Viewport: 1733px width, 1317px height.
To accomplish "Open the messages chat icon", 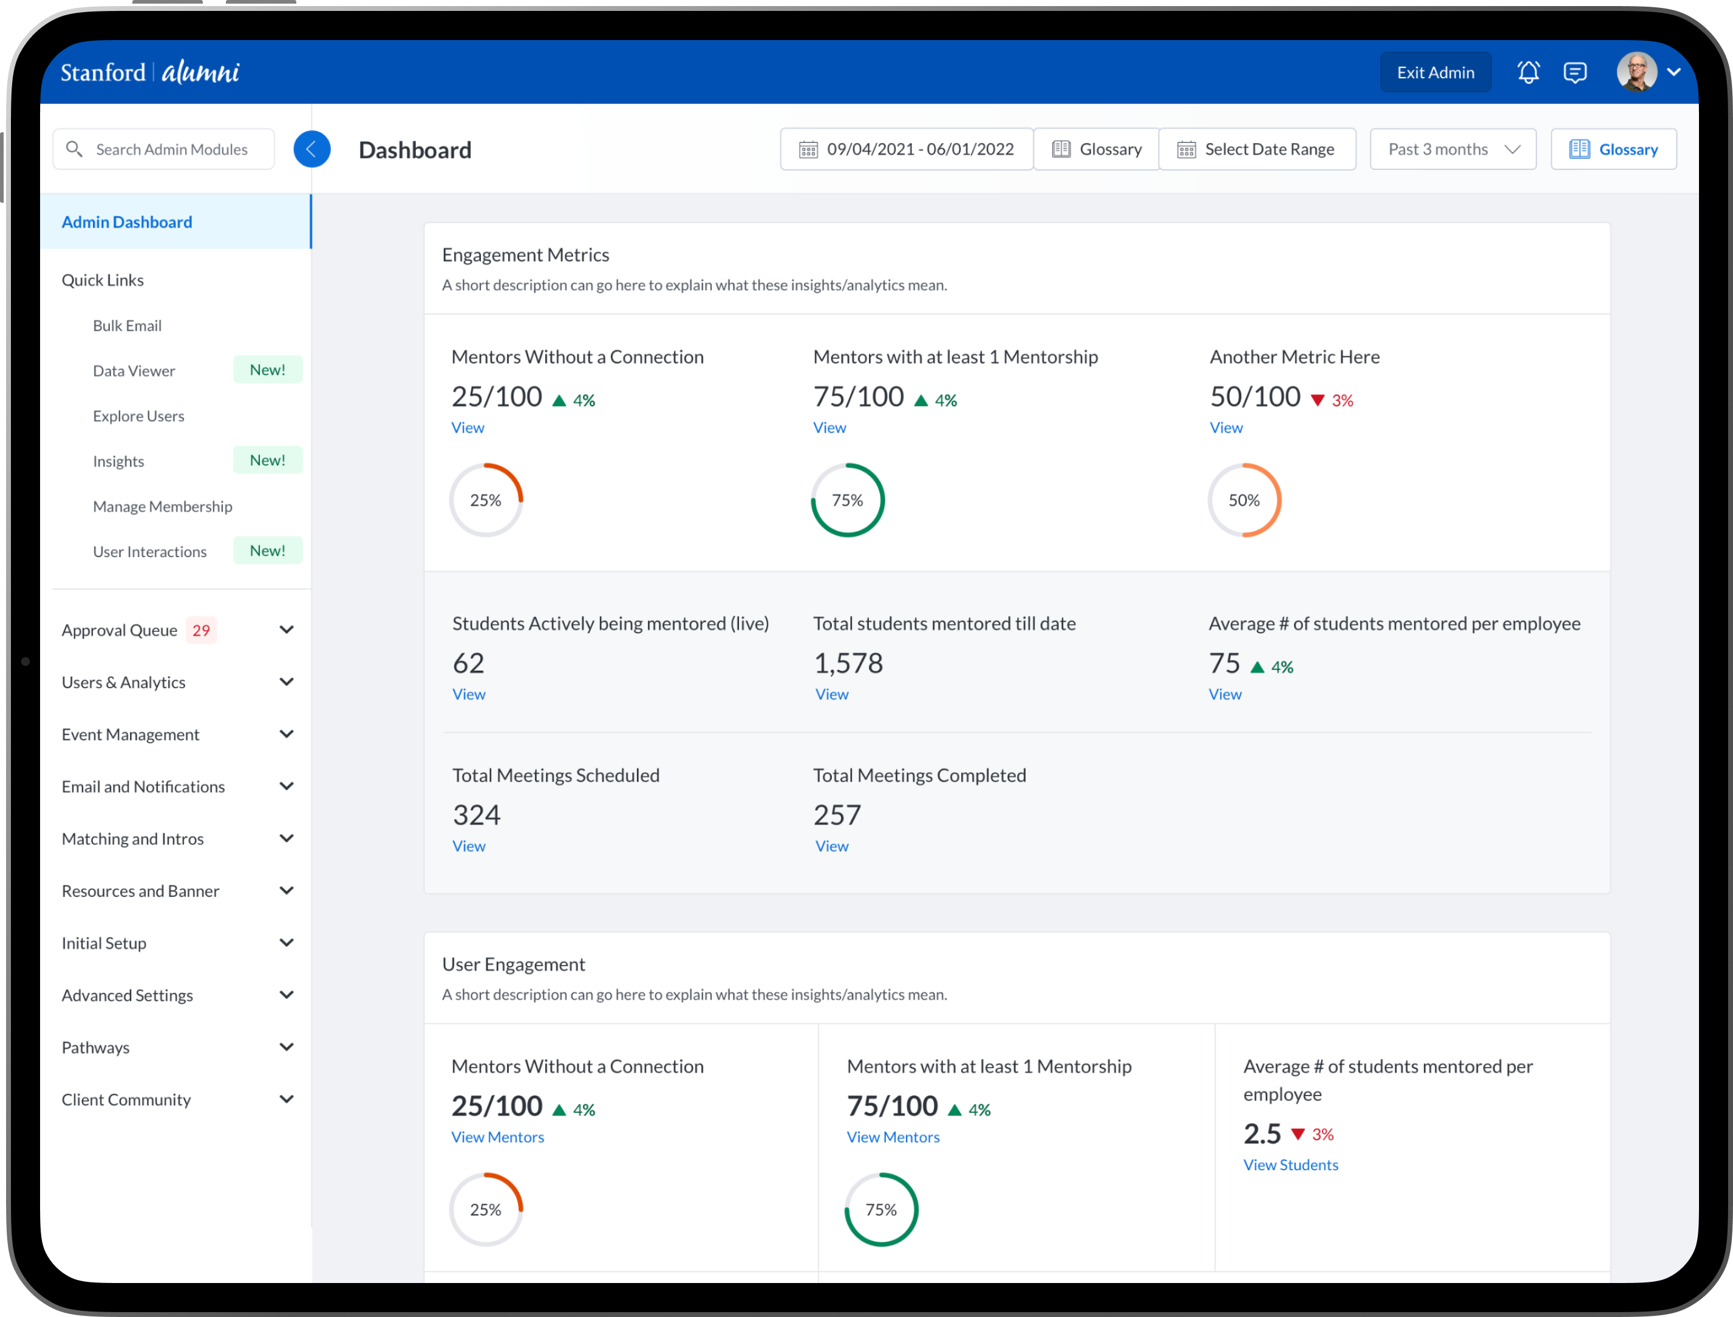I will coord(1575,72).
